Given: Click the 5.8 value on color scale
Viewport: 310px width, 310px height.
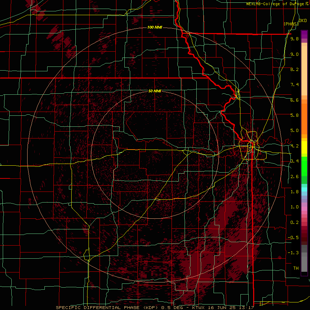Looking at the screenshot, I should coord(294,115).
